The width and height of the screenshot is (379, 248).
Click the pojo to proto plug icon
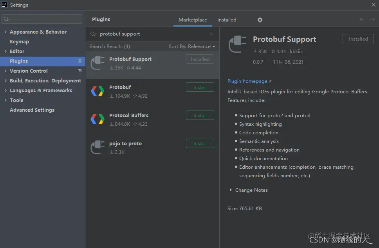pyautogui.click(x=97, y=147)
